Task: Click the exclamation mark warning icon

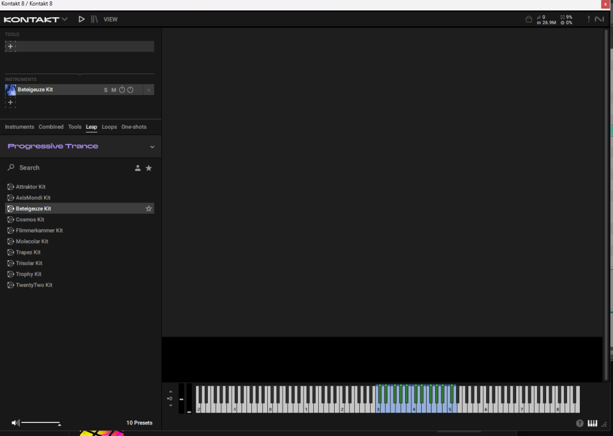Action: (588, 19)
